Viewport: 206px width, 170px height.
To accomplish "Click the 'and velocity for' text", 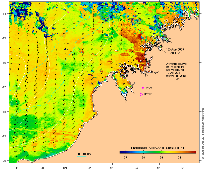I will 175,70.
